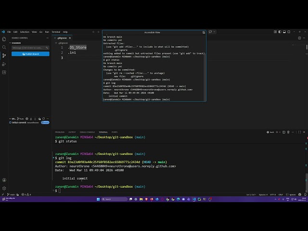Select the .gitignore editor tab

click(62, 38)
